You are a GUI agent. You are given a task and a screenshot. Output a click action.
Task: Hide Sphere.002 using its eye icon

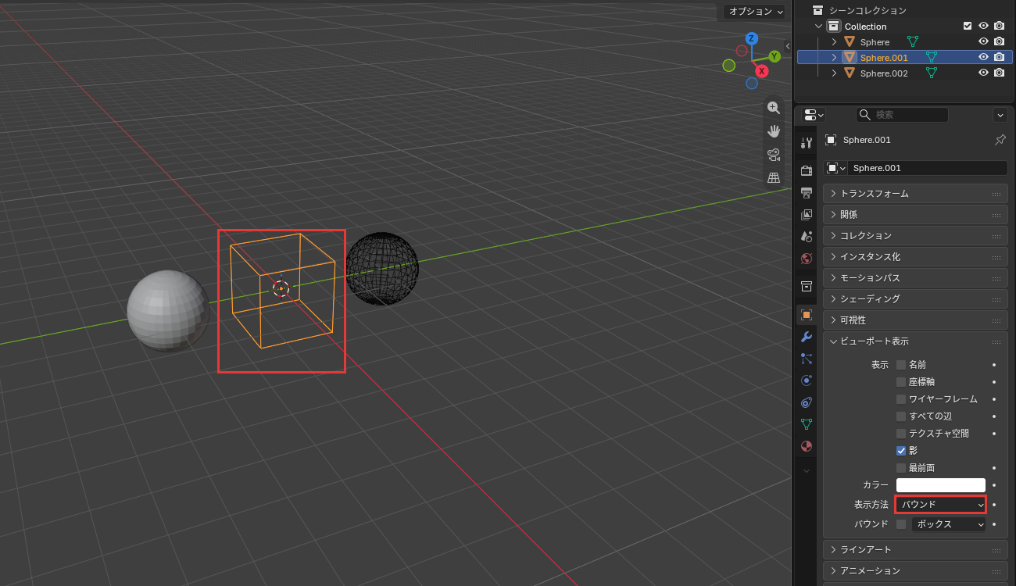click(984, 73)
